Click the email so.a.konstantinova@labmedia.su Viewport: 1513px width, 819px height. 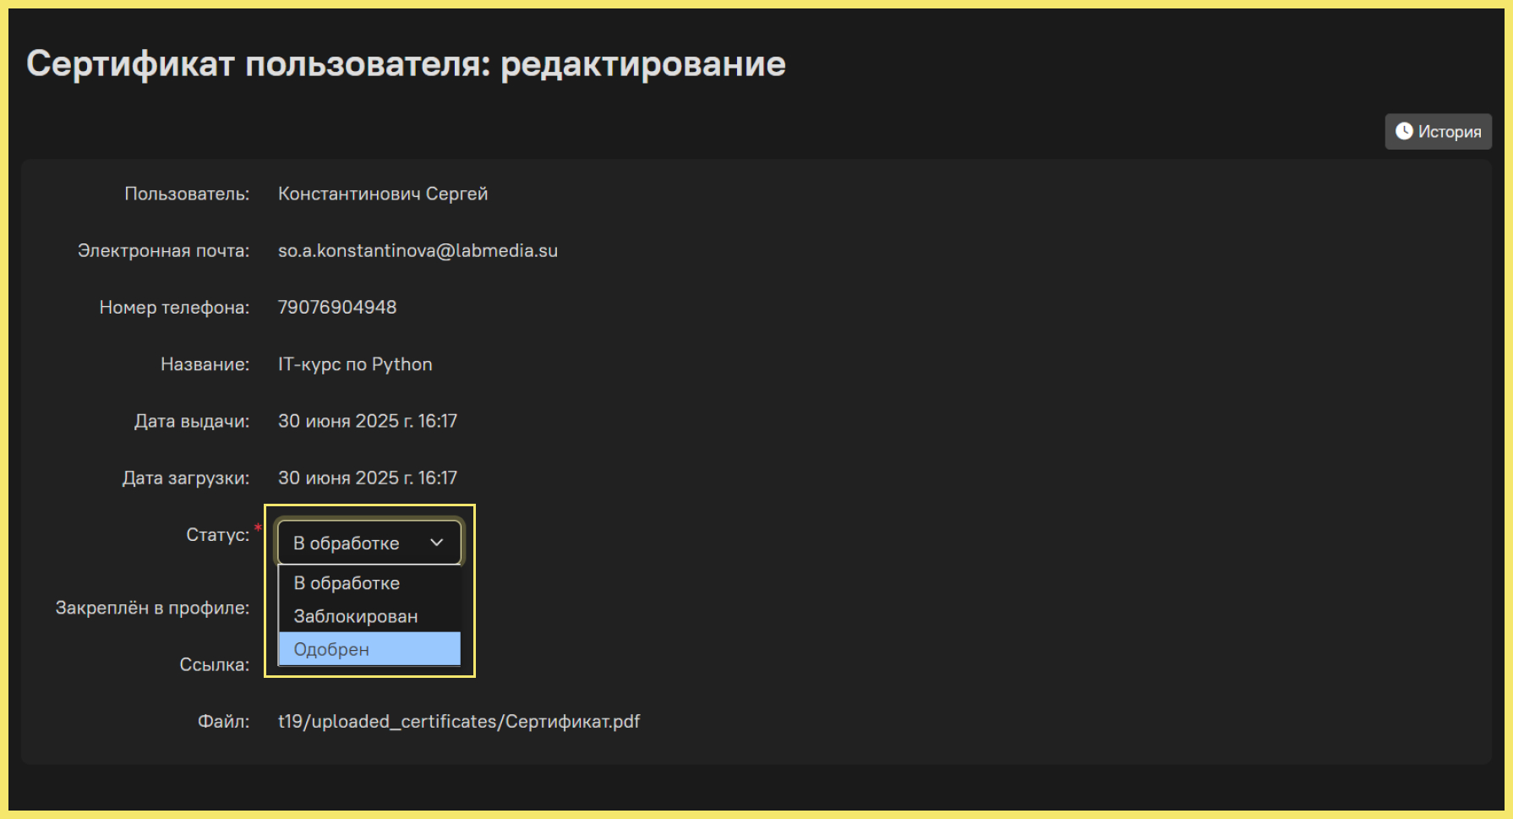[418, 250]
